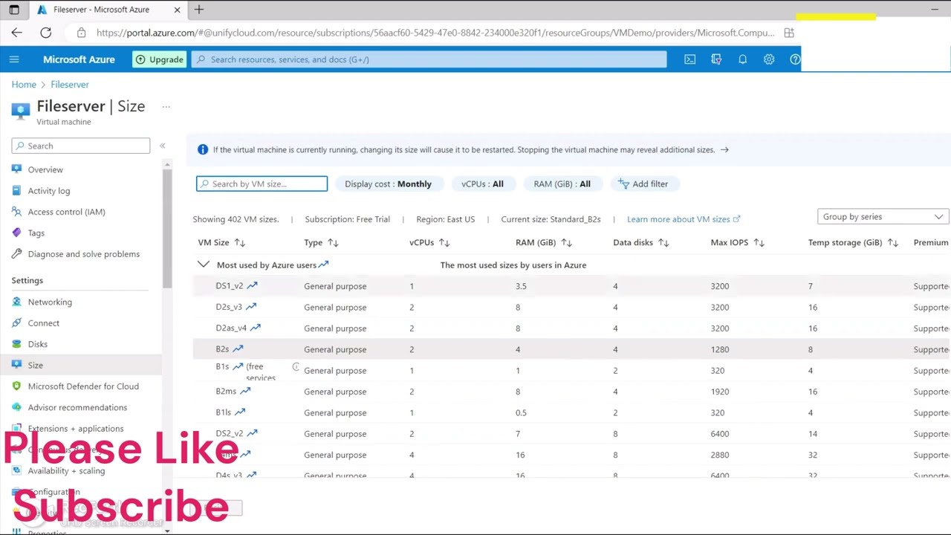Click the Upgrade button
951x535 pixels.
[159, 59]
